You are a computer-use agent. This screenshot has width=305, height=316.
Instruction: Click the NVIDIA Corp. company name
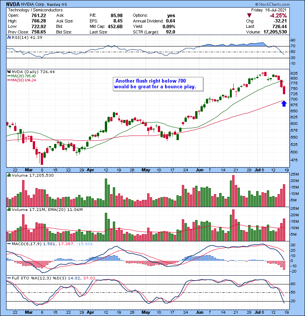point(33,4)
